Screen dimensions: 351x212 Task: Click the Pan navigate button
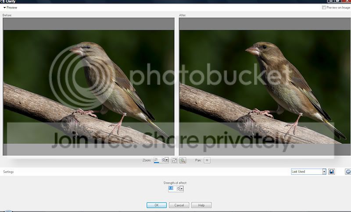pos(207,160)
